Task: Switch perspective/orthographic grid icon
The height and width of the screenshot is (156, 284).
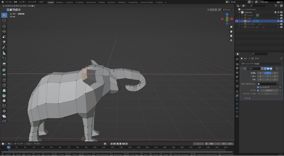Action: click(x=231, y=41)
